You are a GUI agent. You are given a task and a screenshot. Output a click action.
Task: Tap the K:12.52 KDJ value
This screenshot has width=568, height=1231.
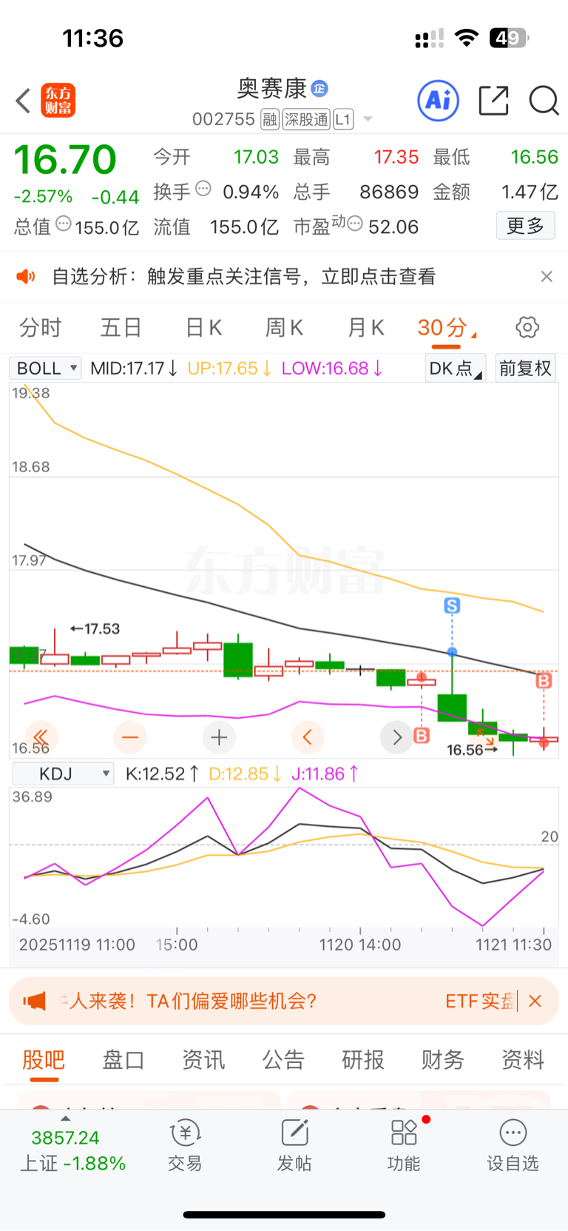tap(162, 774)
